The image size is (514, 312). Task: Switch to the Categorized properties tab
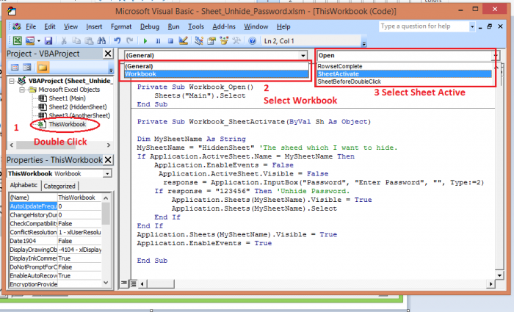click(60, 186)
